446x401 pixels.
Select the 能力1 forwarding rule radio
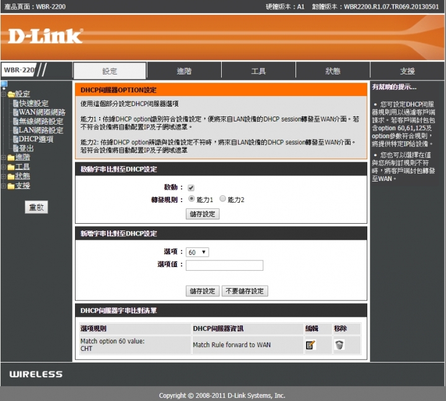click(x=191, y=199)
